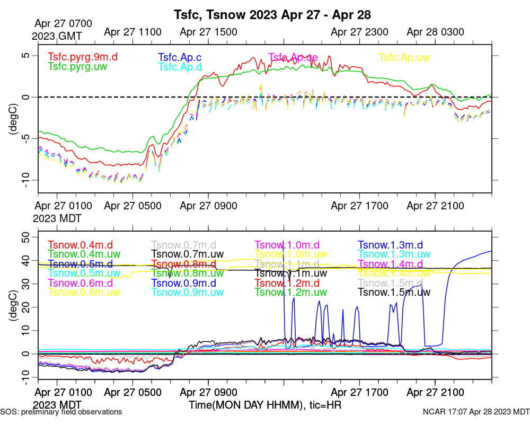
Task: Click the '50' tick on the bottom plot y-axis
Action: pos(25,237)
